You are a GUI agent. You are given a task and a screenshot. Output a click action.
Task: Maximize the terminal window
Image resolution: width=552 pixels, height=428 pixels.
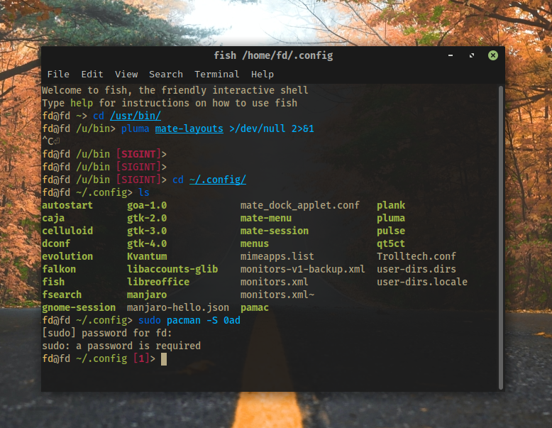pyautogui.click(x=472, y=55)
